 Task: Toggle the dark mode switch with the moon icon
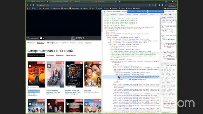coord(42,38)
